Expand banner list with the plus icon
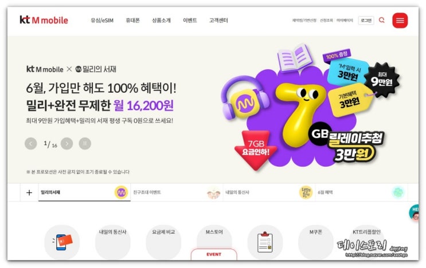This screenshot has width=426, height=268. pos(29,192)
